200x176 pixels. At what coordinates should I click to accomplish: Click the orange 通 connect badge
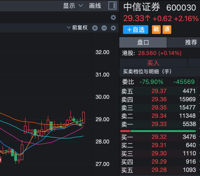pos(167,29)
